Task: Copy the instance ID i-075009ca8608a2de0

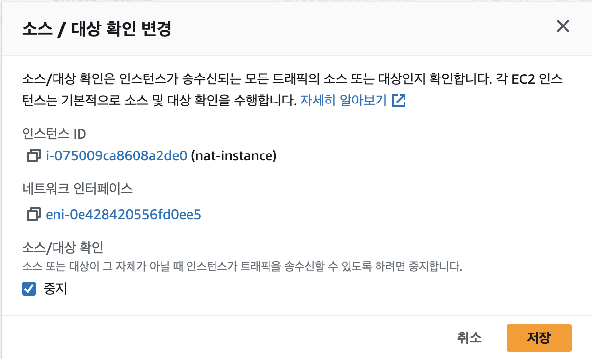Action: pos(33,156)
